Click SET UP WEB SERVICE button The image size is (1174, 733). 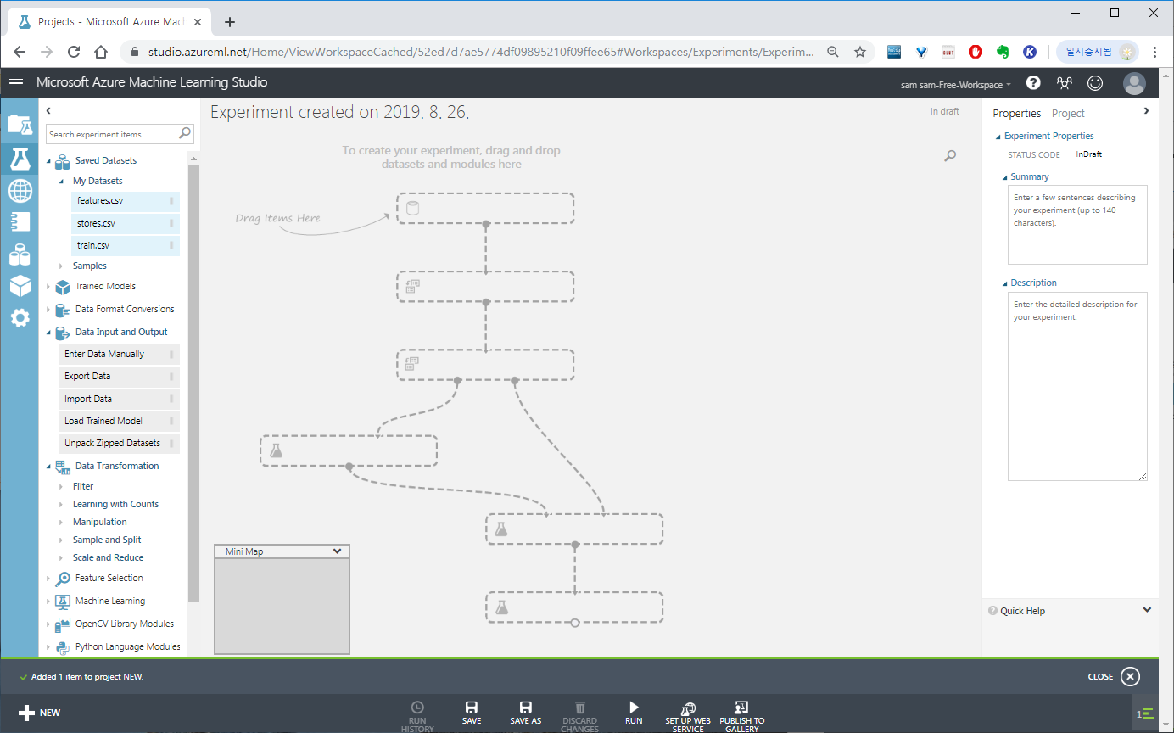688,716
